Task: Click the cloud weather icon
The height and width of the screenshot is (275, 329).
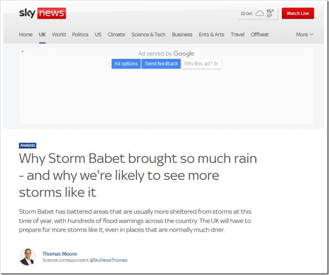Action: tap(260, 13)
